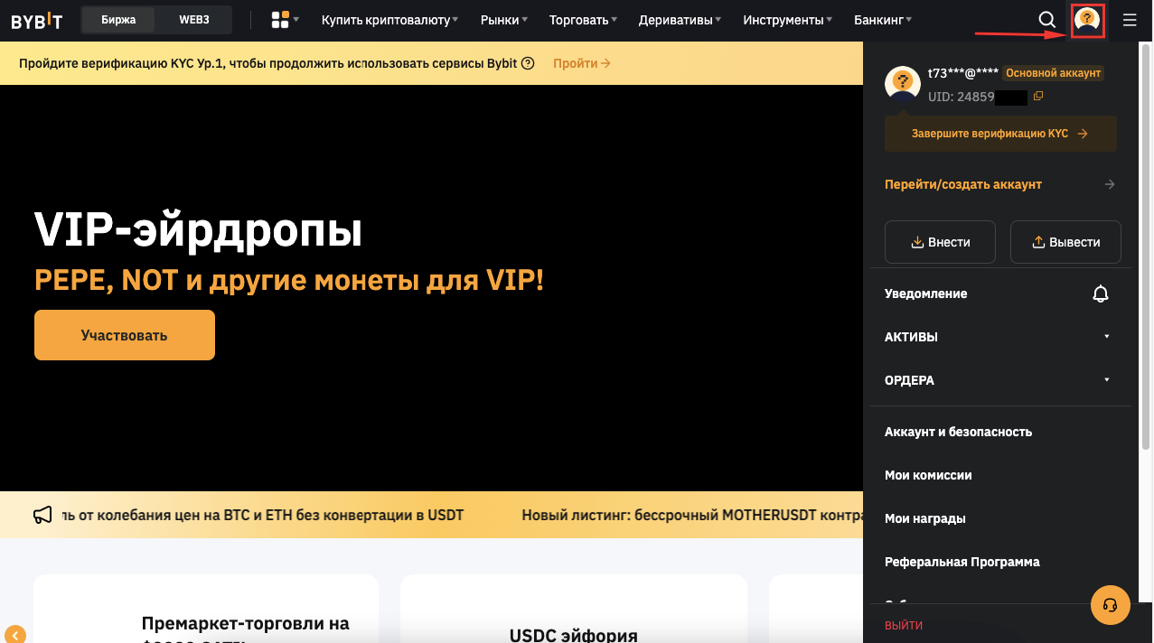Viewport: 1154px width, 643px height.
Task: Open Реферальная Программа entry
Action: pos(962,562)
